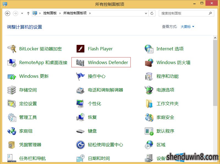Click the vertical scrollbar thumb
Viewport: 220px width, 164px height.
coord(215,73)
